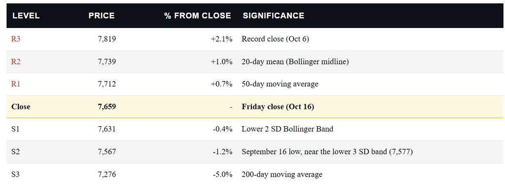Select the S1 support level label
Image resolution: width=505 pixels, height=188 pixels.
tap(15, 129)
